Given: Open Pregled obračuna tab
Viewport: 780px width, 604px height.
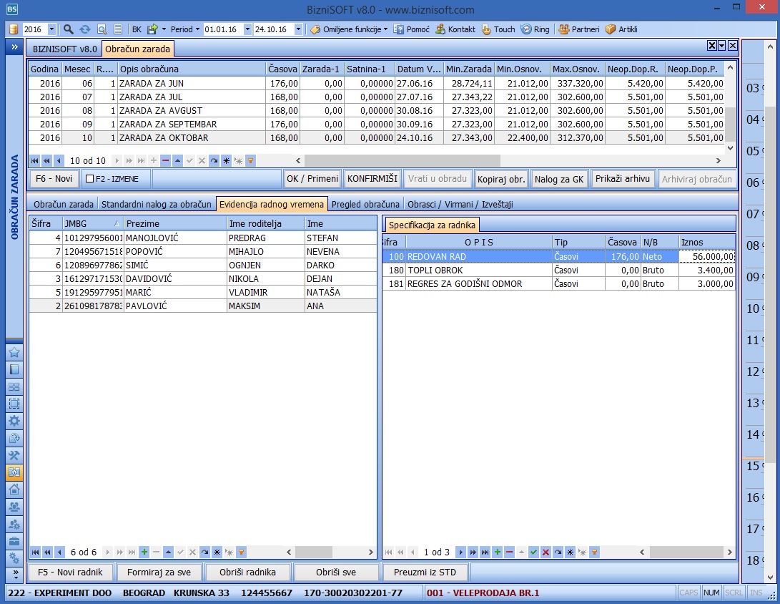Looking at the screenshot, I should [365, 204].
